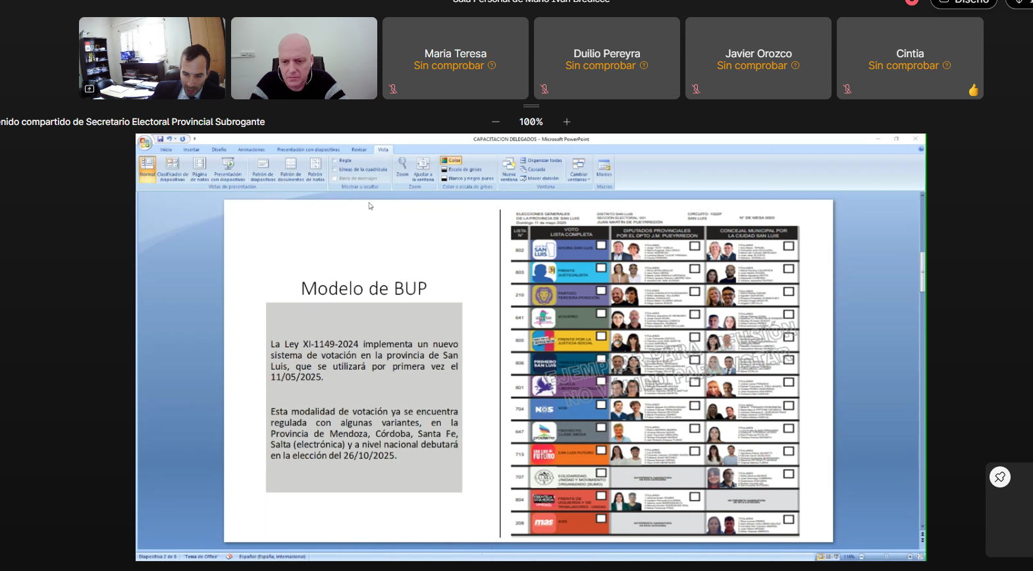Select the Normal view button in the ribbon
Image resolution: width=1033 pixels, height=571 pixels.
coord(147,169)
